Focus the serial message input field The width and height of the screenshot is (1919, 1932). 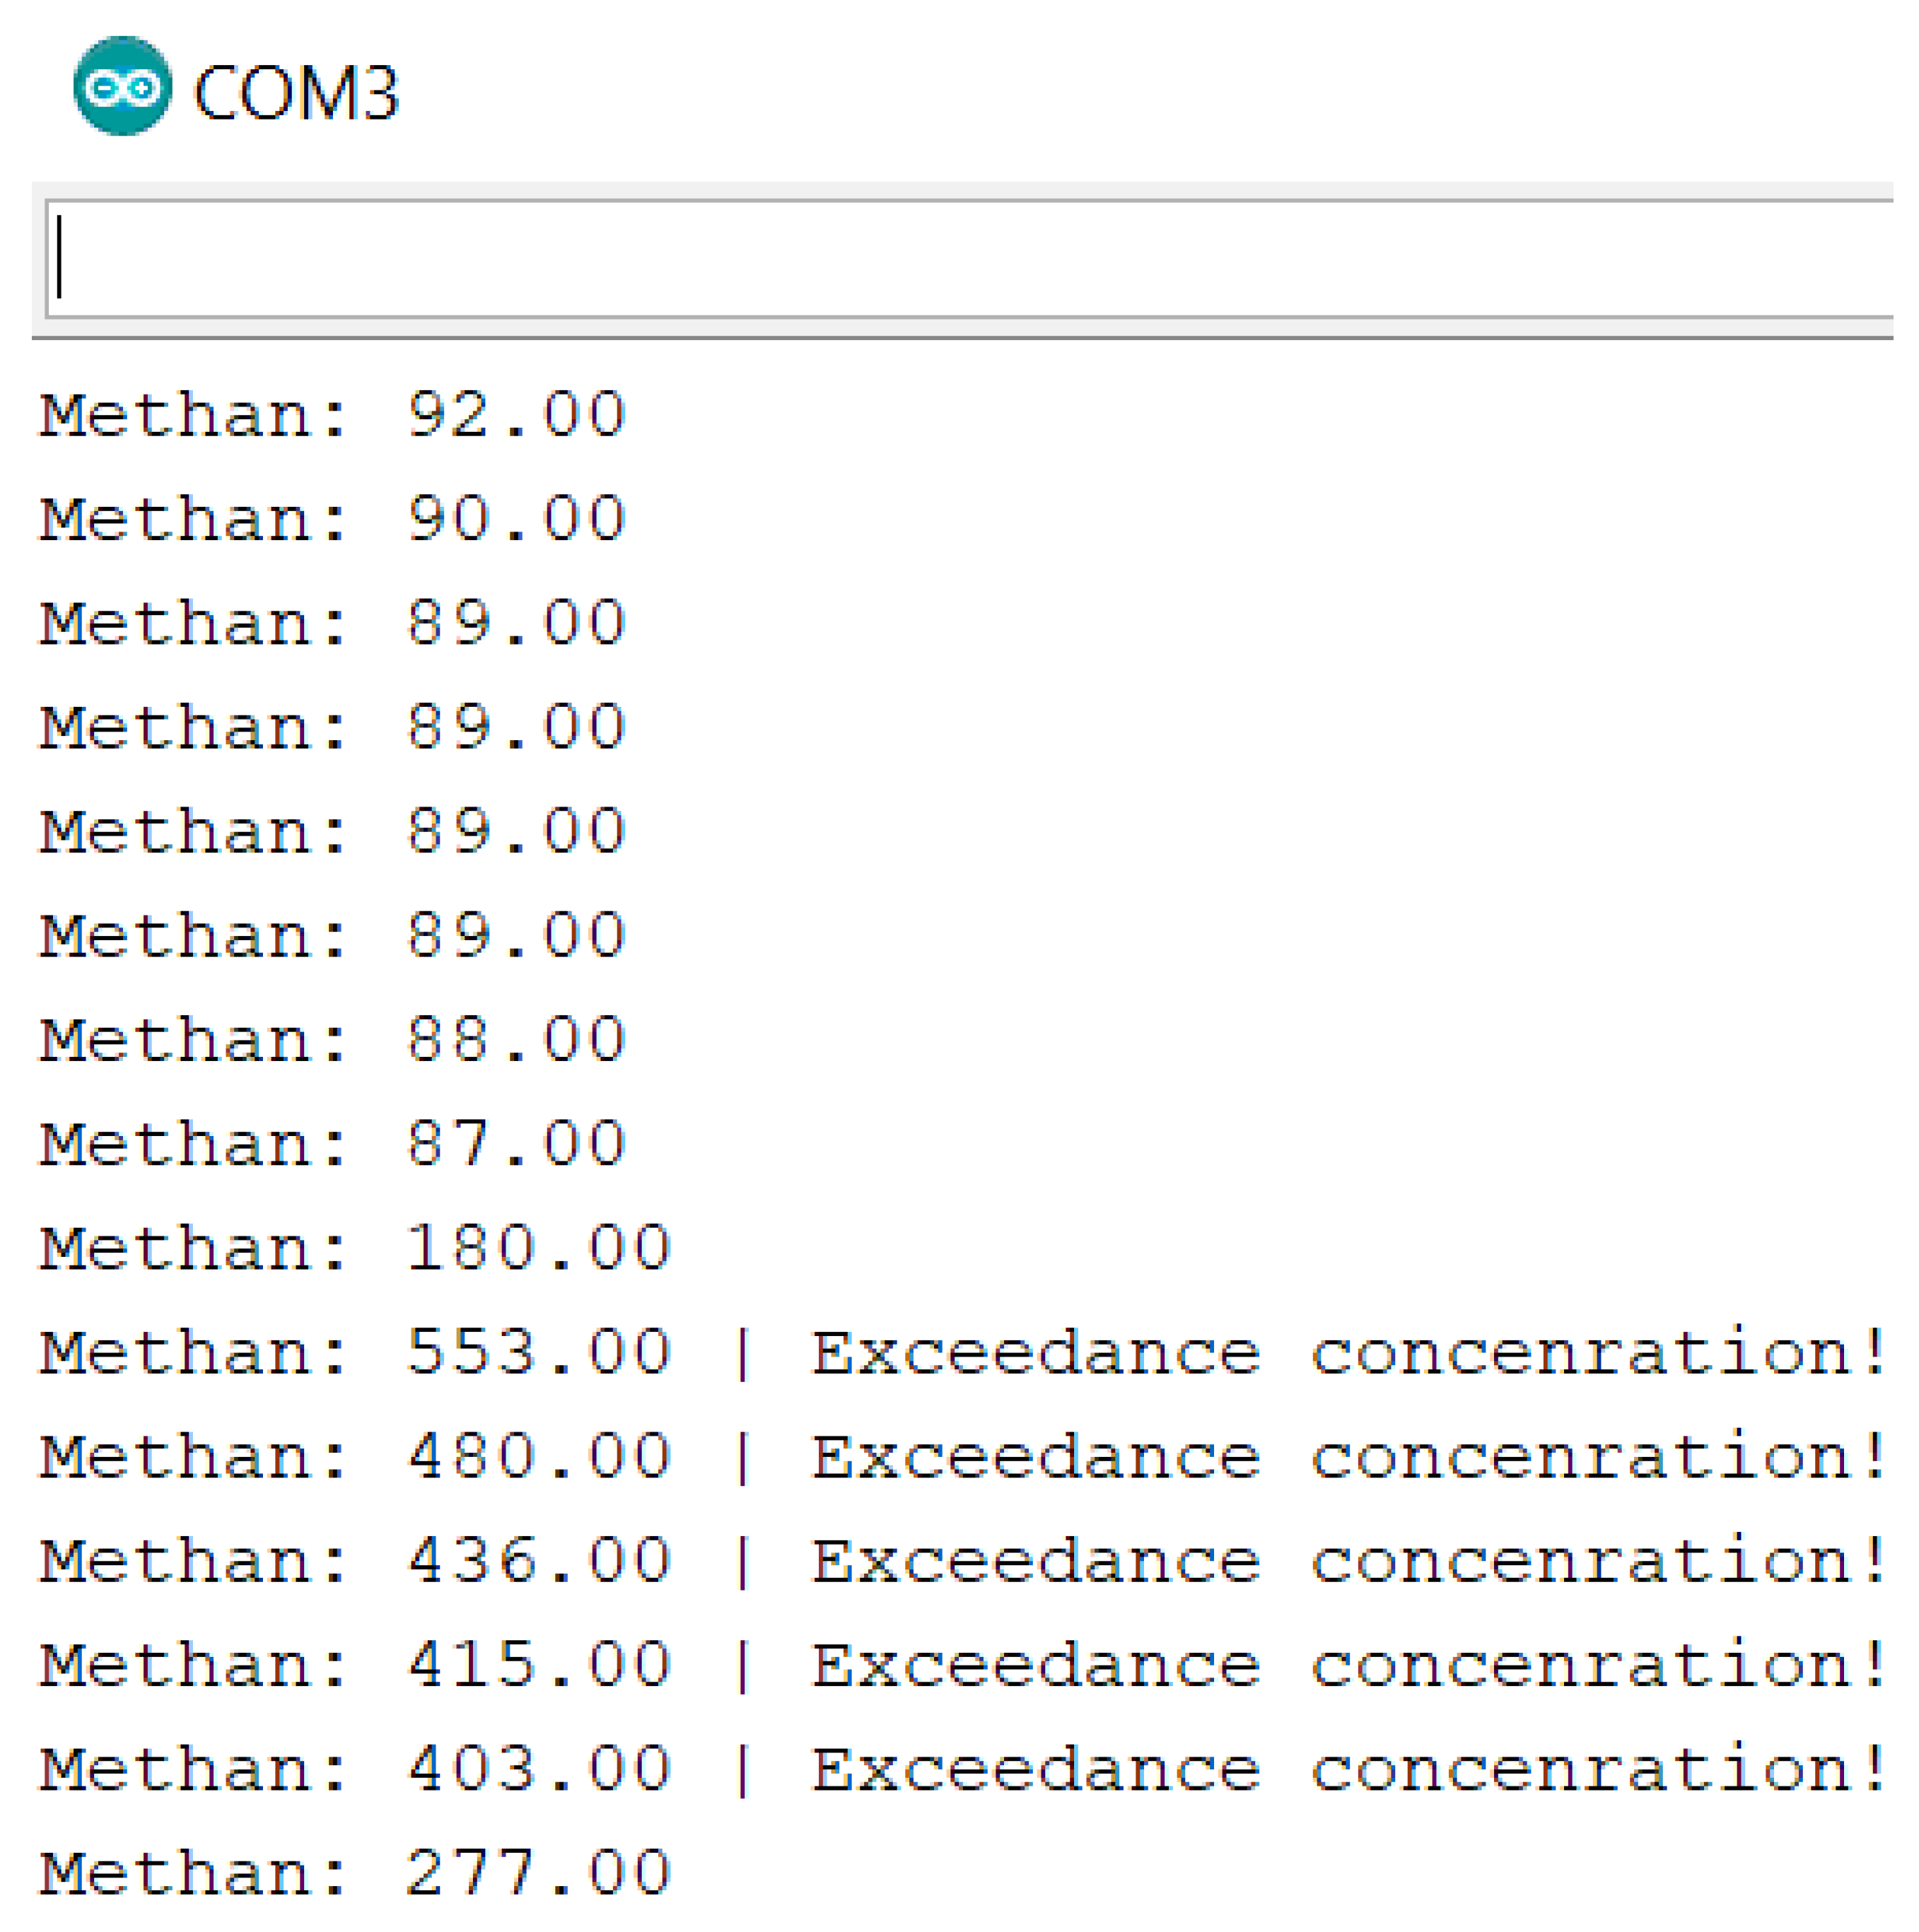970,258
